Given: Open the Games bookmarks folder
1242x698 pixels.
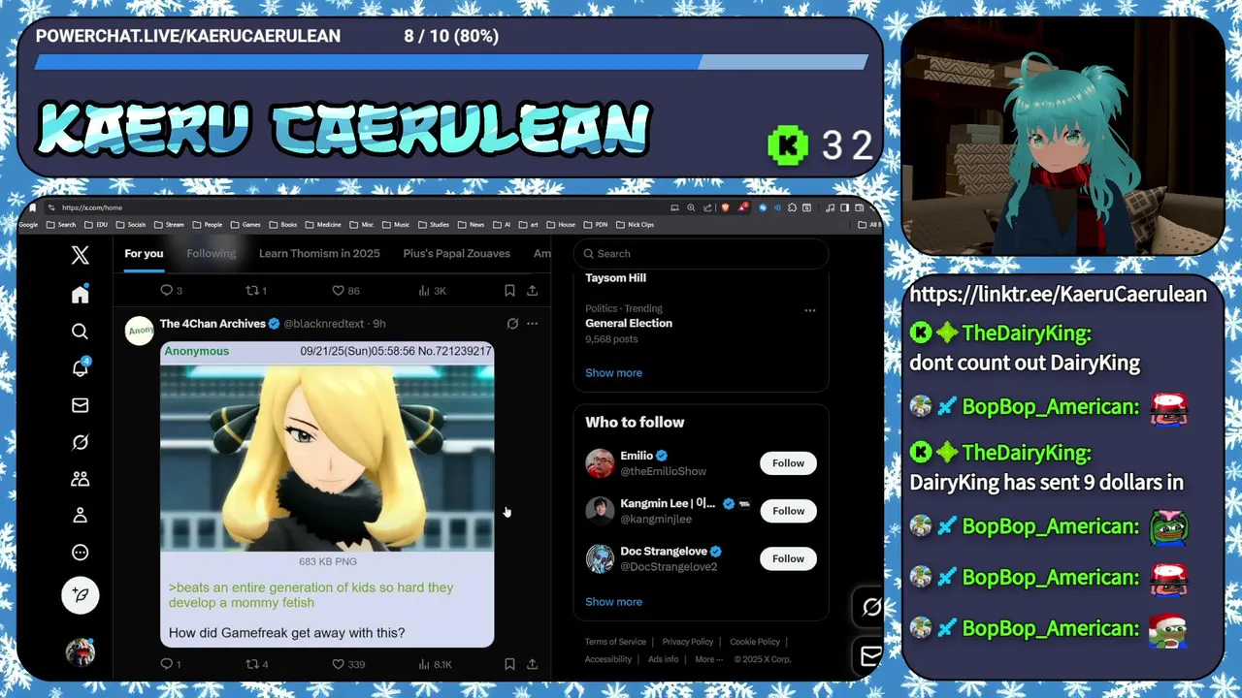Looking at the screenshot, I should pos(245,225).
